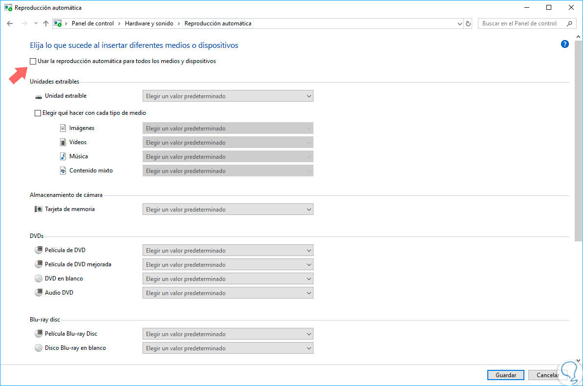Viewport: 583px width, 386px height.
Task: Click the Guardar button
Action: tap(506, 375)
